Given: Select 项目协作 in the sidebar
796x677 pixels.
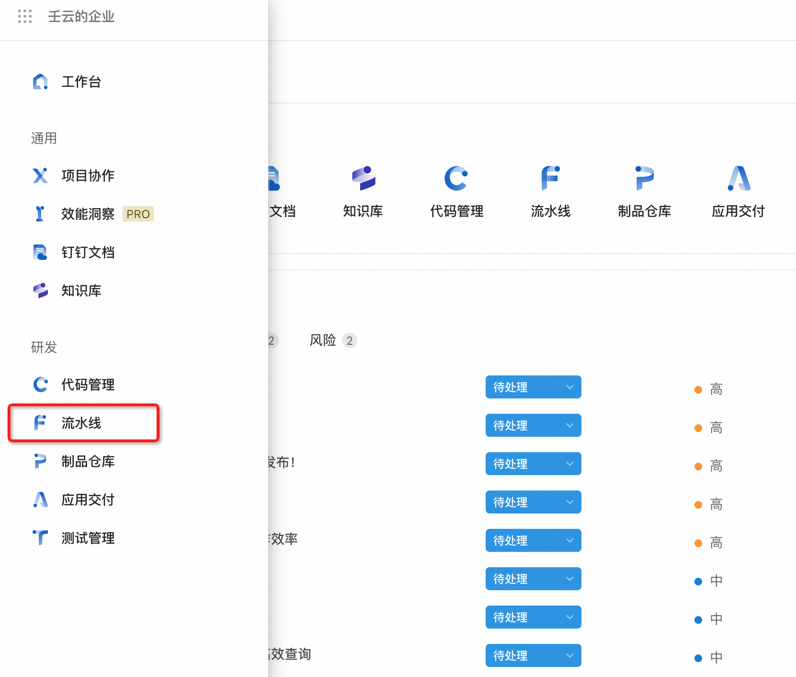Looking at the screenshot, I should click(x=87, y=175).
